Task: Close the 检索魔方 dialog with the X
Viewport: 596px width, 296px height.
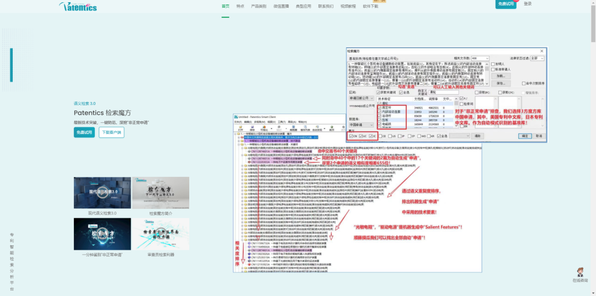Action: tap(542, 51)
